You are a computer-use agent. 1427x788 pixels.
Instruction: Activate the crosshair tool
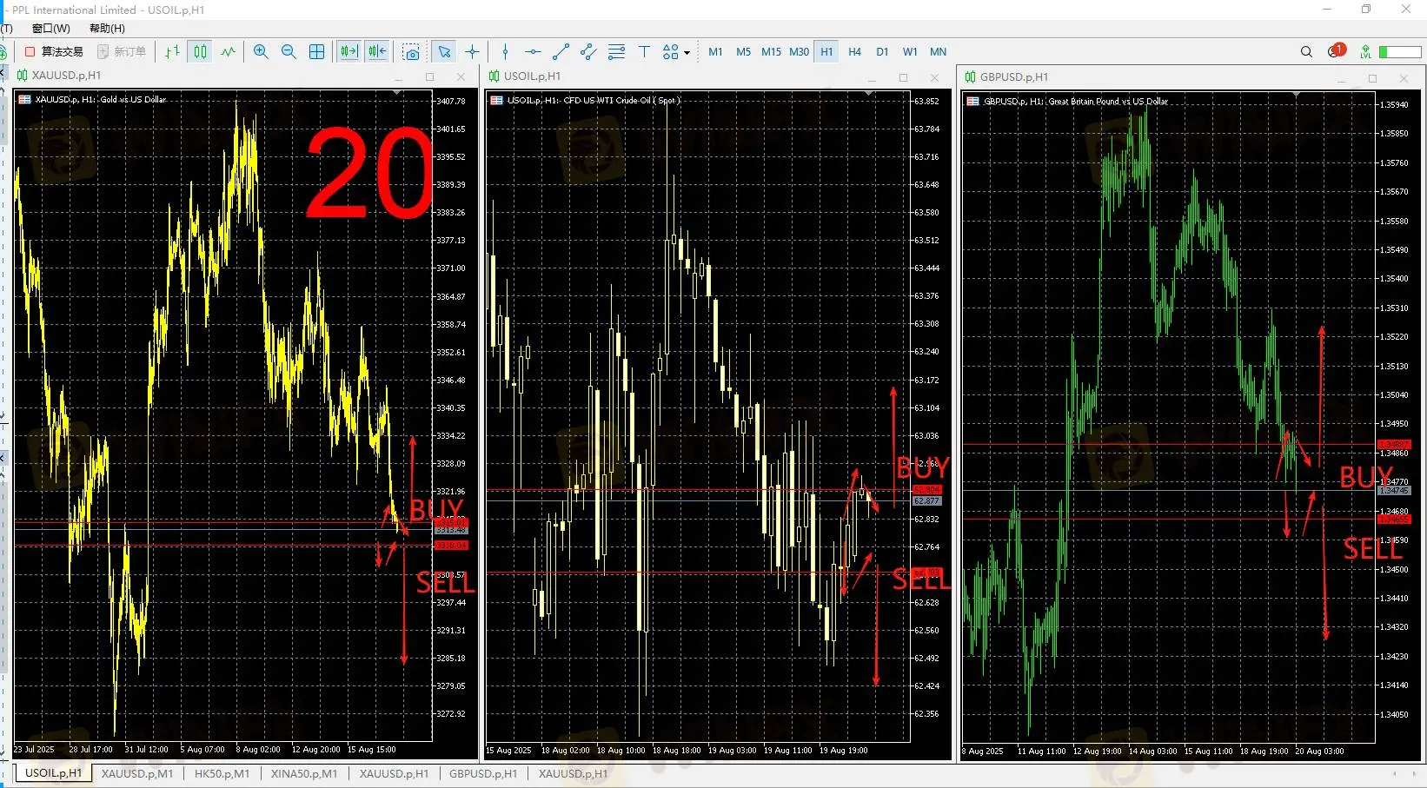472,52
